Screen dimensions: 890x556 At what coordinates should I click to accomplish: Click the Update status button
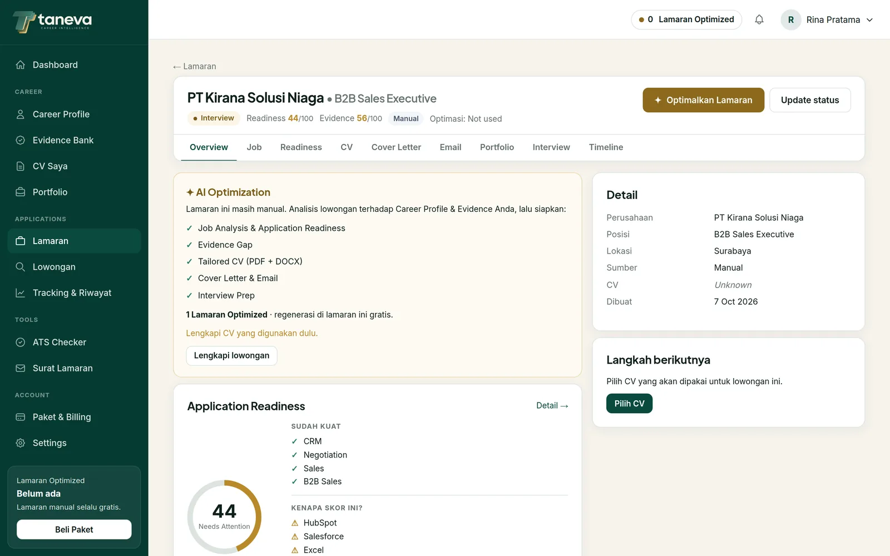click(810, 100)
